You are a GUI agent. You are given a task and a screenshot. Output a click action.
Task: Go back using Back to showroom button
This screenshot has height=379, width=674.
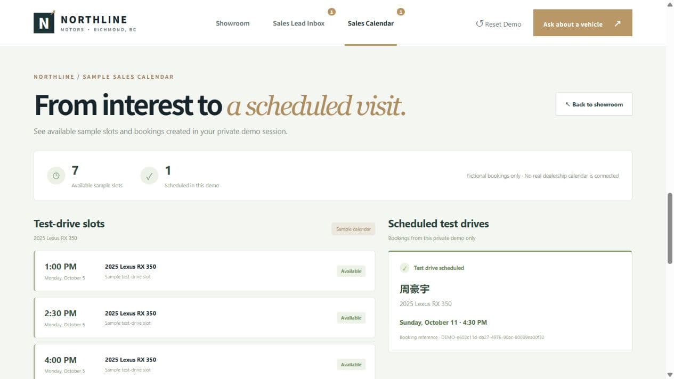594,104
